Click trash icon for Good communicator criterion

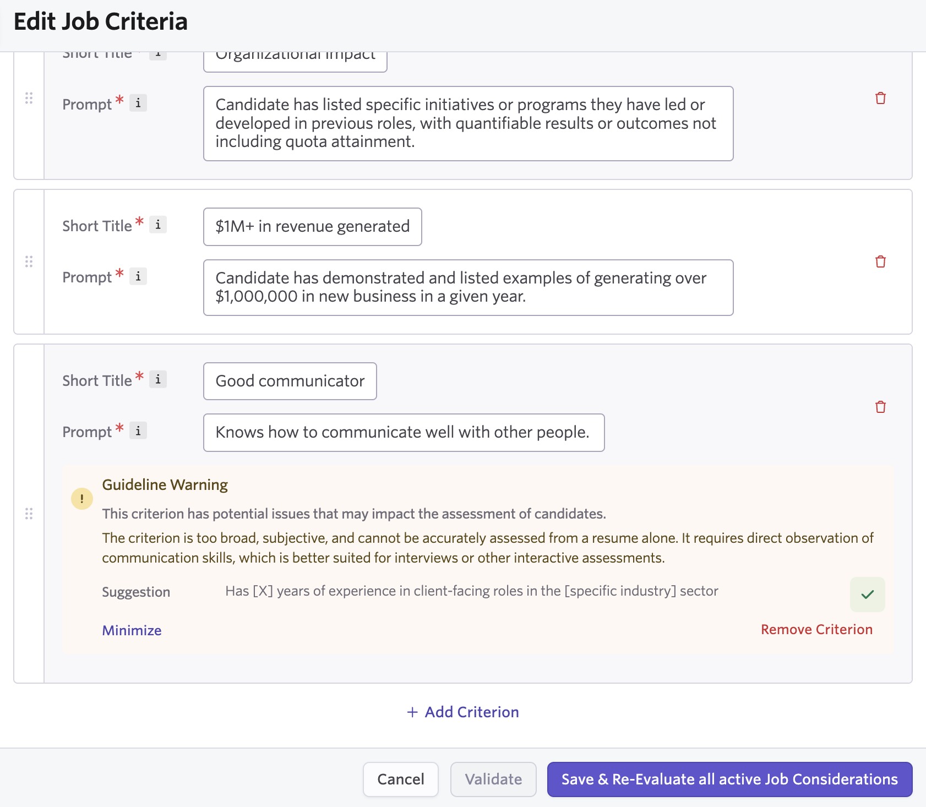tap(880, 407)
